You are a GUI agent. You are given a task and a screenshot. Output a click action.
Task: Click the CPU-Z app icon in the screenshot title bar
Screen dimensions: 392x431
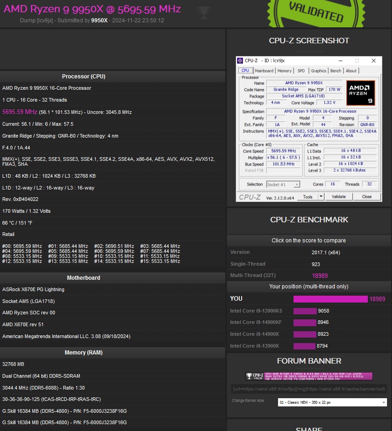pyautogui.click(x=240, y=61)
